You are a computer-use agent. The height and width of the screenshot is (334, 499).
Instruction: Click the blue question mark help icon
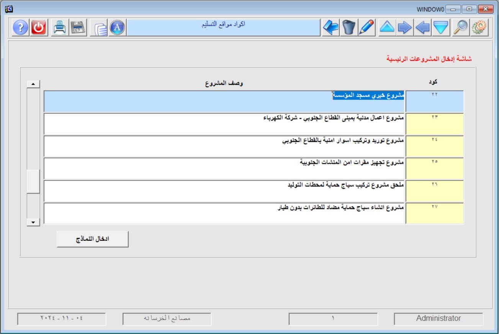pos(21,28)
